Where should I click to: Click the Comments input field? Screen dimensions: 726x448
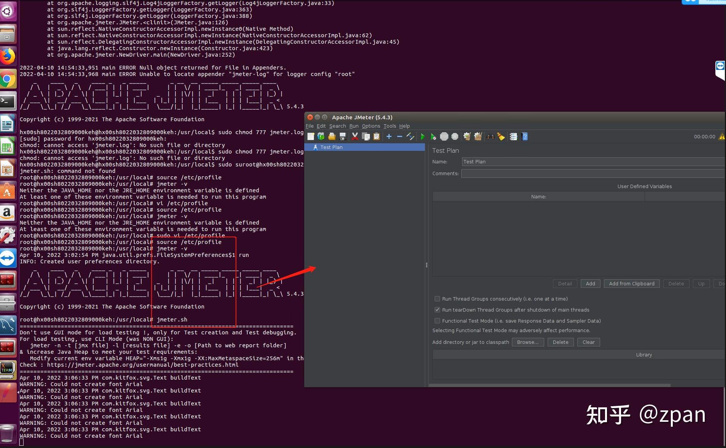point(593,173)
